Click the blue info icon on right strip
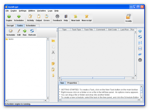 pyautogui.click(x=140, y=31)
